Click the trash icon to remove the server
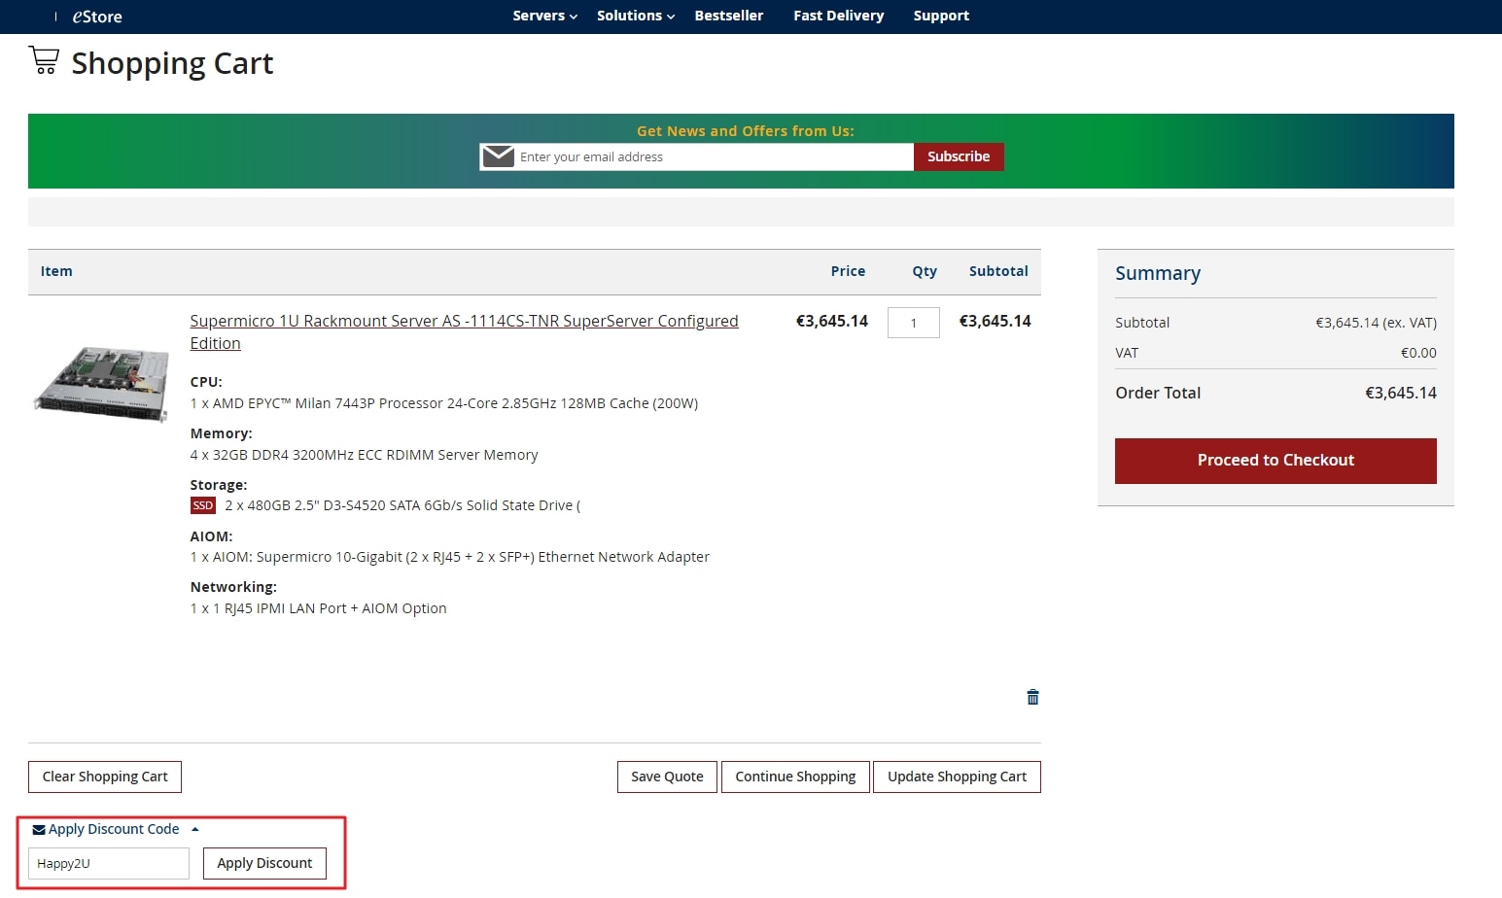 pyautogui.click(x=1032, y=697)
